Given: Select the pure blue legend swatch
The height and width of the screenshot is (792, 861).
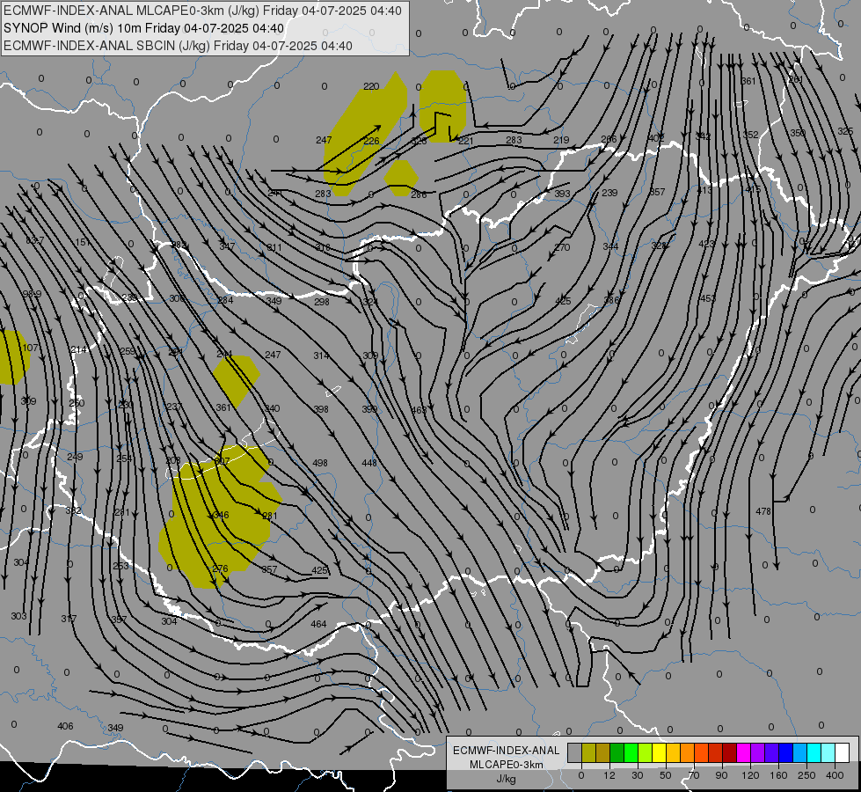Looking at the screenshot, I should click(785, 753).
